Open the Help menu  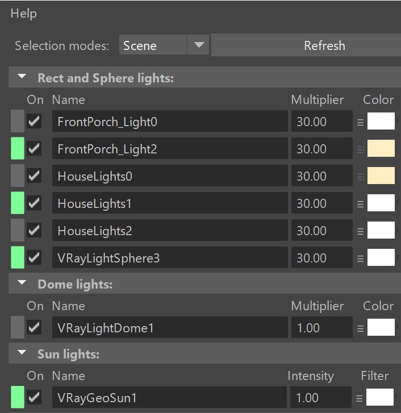click(x=24, y=14)
